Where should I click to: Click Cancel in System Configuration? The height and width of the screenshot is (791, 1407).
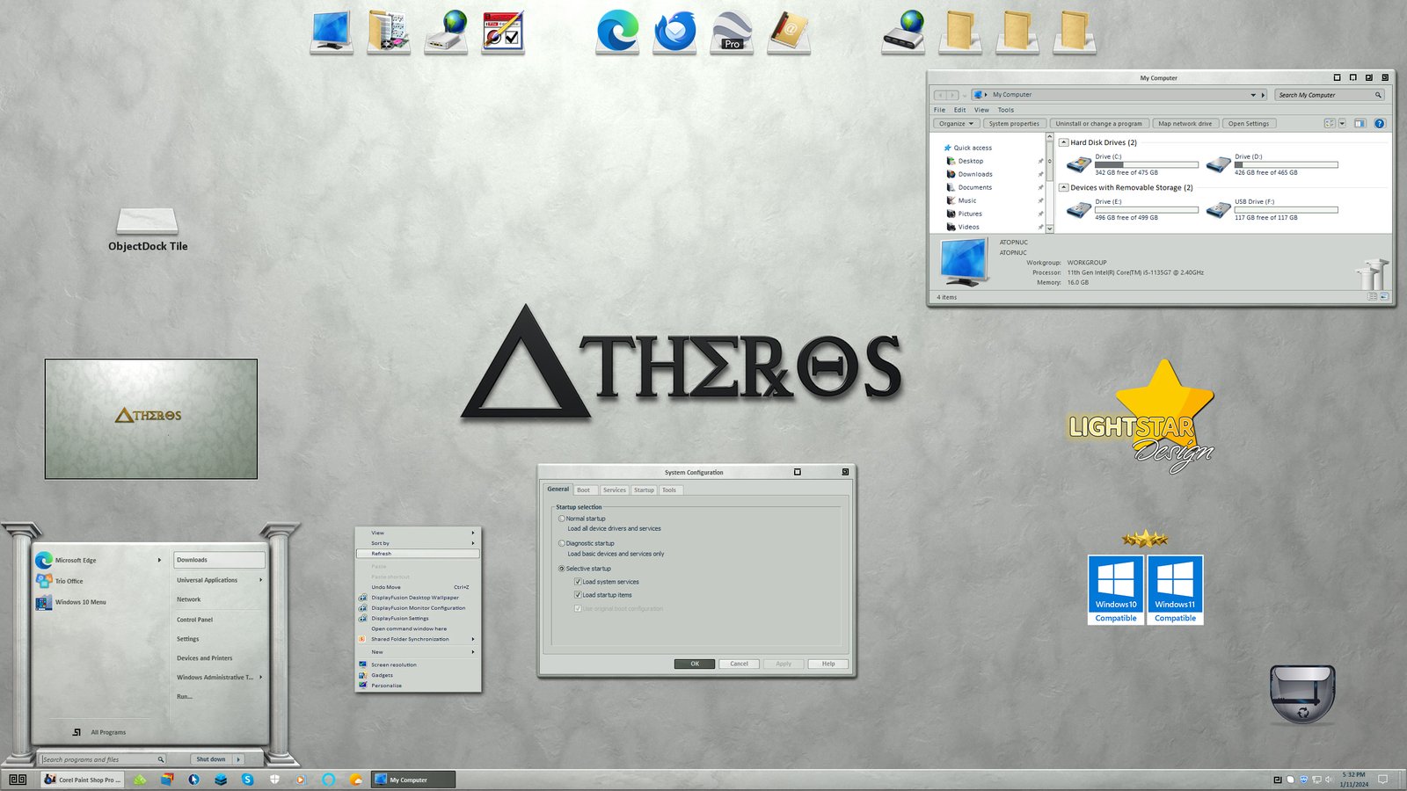(739, 664)
